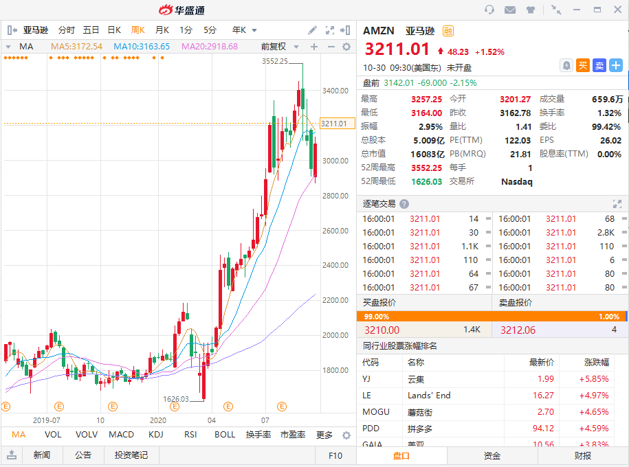
Task: Open MA indicator settings gear
Action: pos(346,47)
